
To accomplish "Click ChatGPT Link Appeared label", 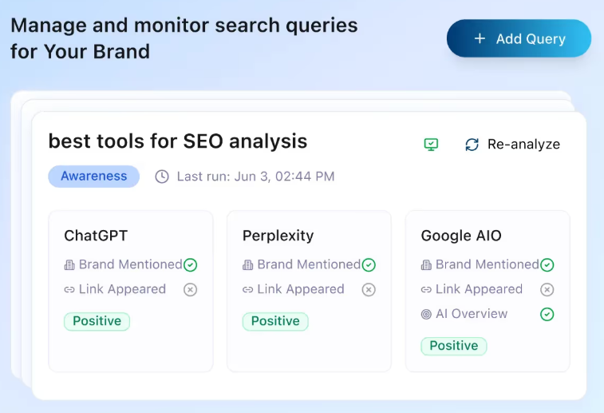I will pyautogui.click(x=123, y=289).
